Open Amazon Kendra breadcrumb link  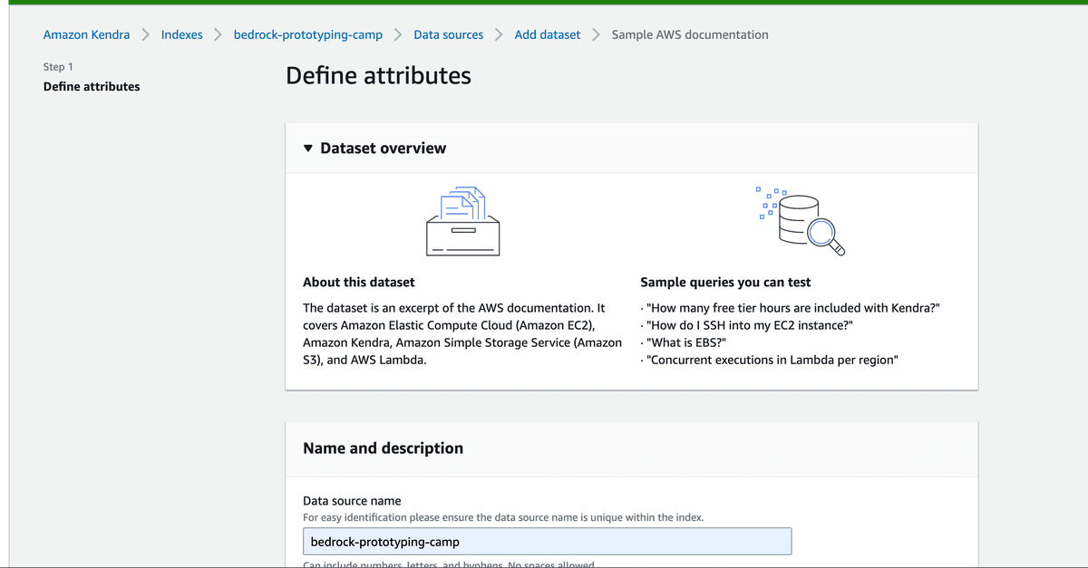86,35
